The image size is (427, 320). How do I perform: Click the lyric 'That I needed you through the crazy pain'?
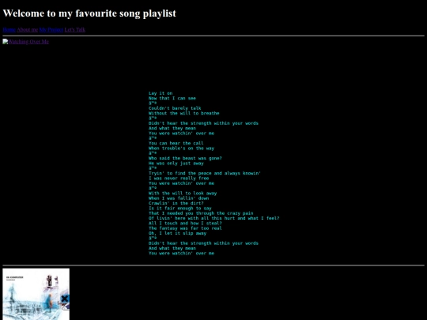pos(201,213)
